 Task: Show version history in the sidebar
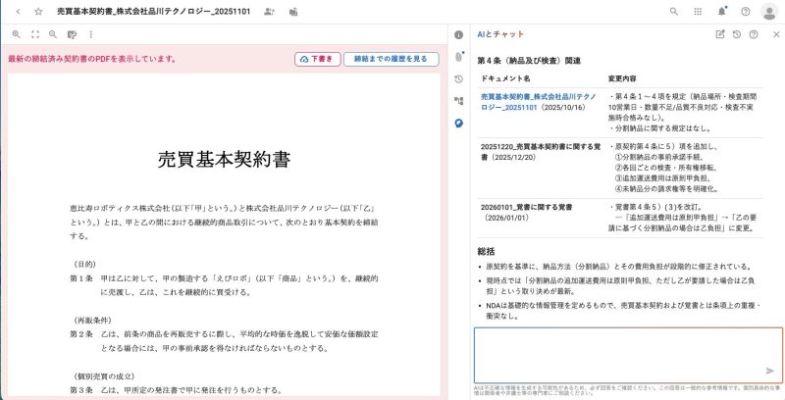[x=458, y=78]
